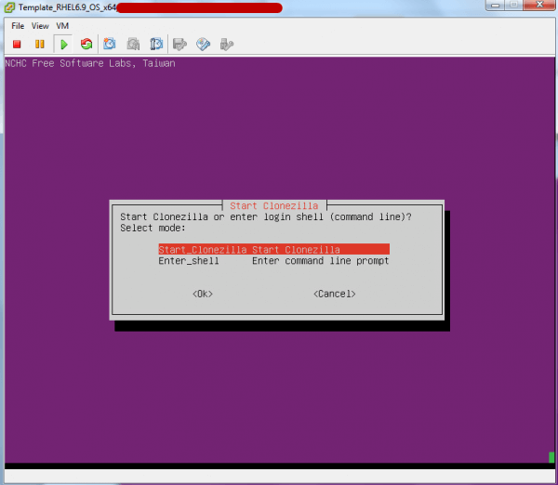
Task: Open the File menu
Action: pyautogui.click(x=18, y=26)
